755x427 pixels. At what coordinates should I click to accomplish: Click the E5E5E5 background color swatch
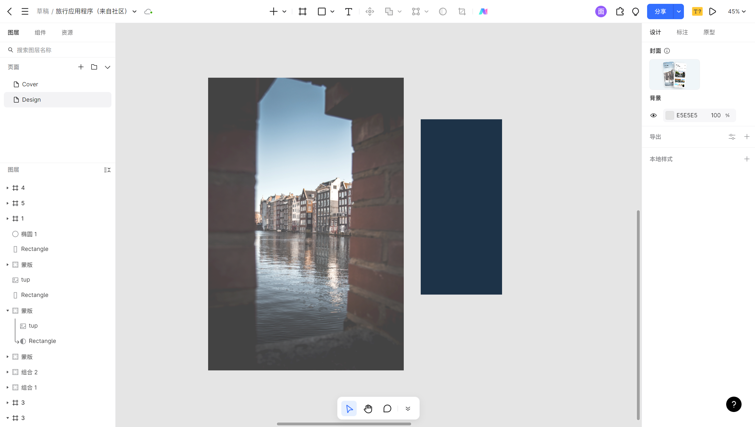pos(670,115)
